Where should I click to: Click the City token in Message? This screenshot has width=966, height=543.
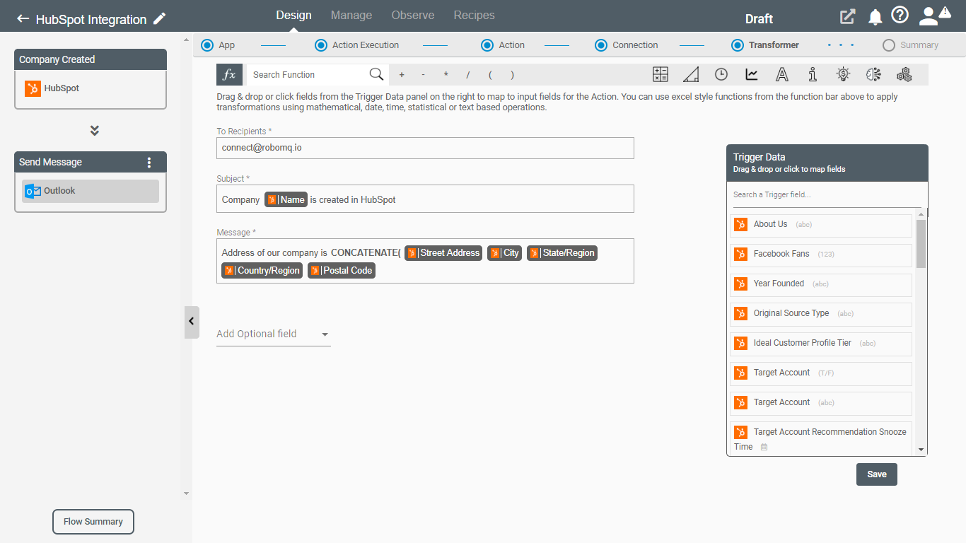point(505,253)
